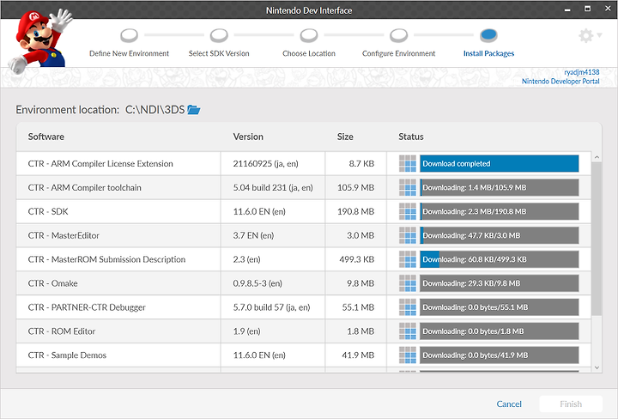618x419 pixels.
Task: Click Windows platform icon for ARM Compiler toolchain
Action: pyautogui.click(x=408, y=188)
